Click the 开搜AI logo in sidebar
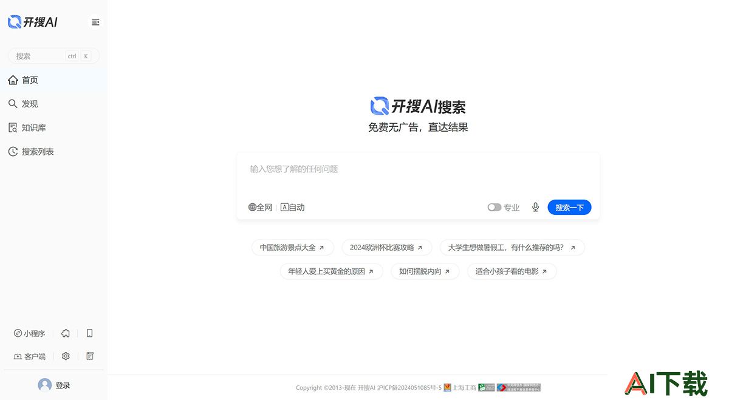Image resolution: width=729 pixels, height=400 pixels. (33, 22)
